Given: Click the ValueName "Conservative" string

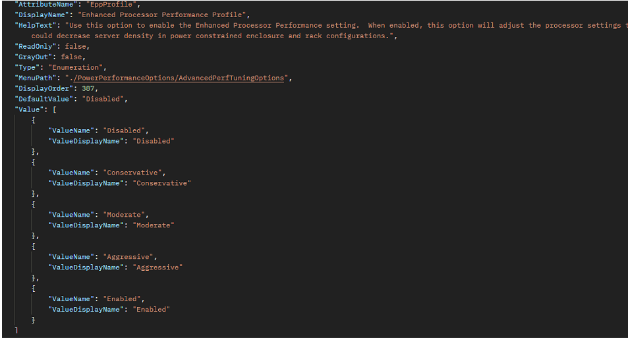Looking at the screenshot, I should pos(132,173).
